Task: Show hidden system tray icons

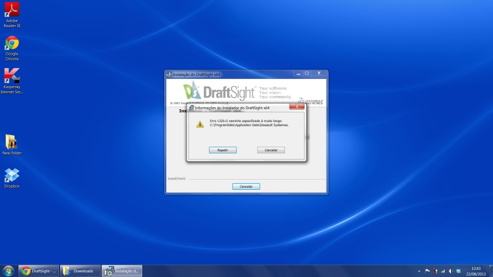Action: (x=419, y=271)
